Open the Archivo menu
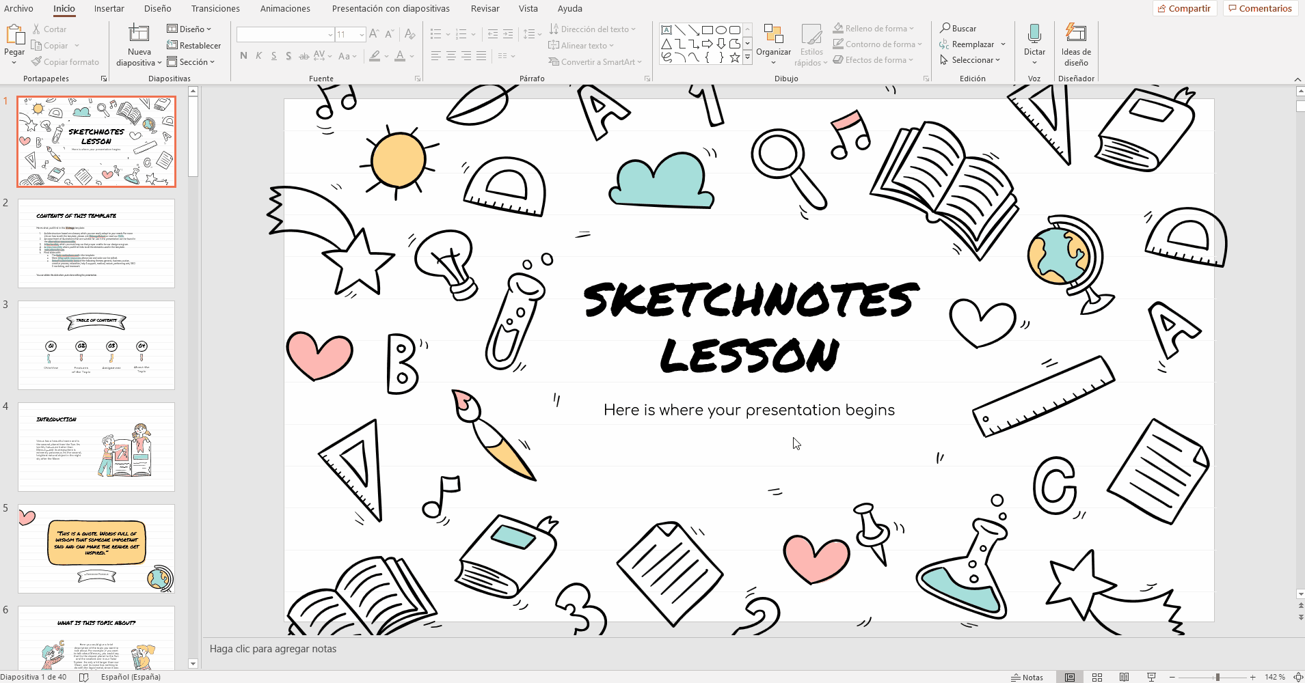The image size is (1305, 683). click(x=18, y=8)
